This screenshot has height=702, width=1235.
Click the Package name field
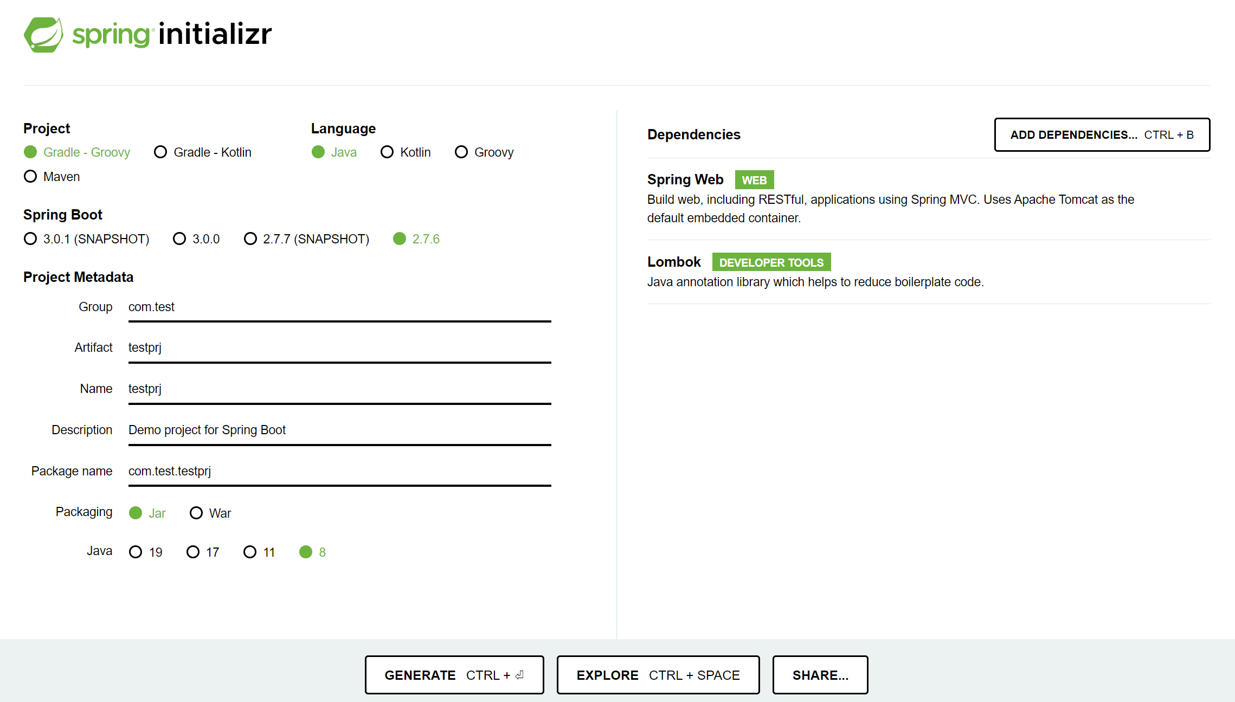339,472
